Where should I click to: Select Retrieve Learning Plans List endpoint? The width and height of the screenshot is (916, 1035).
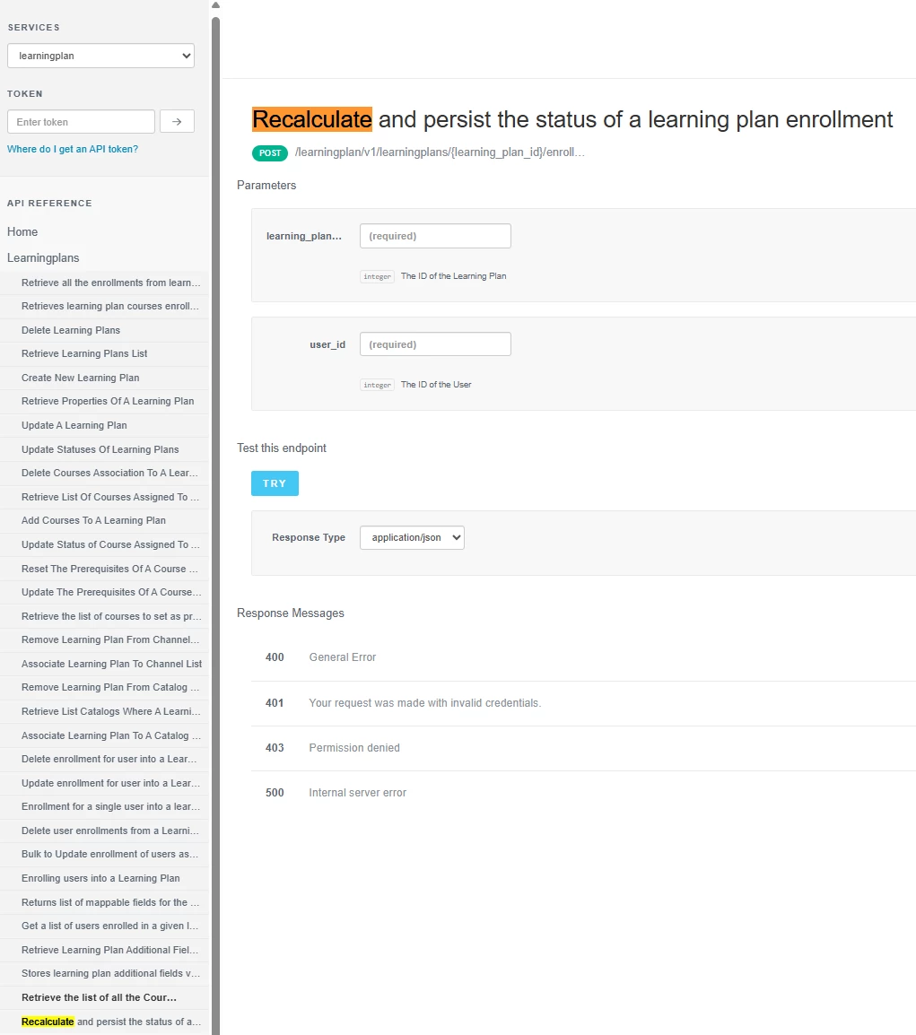coord(84,353)
